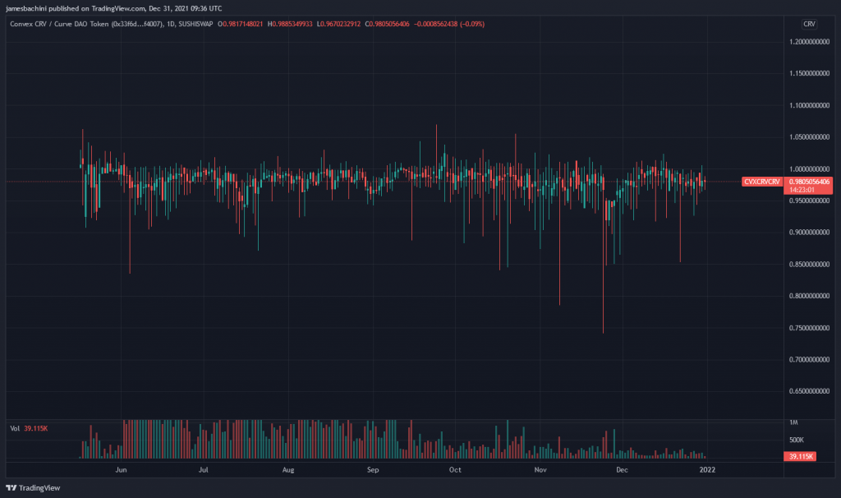Click the 1.1500000000 price axis label
841x498 pixels.
coord(809,73)
